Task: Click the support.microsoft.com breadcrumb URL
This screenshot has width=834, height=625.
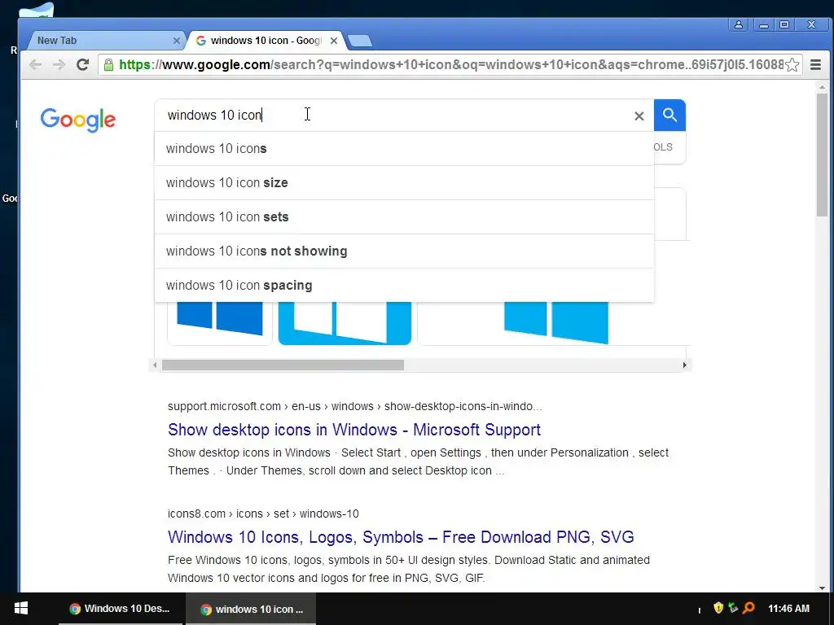Action: (355, 407)
